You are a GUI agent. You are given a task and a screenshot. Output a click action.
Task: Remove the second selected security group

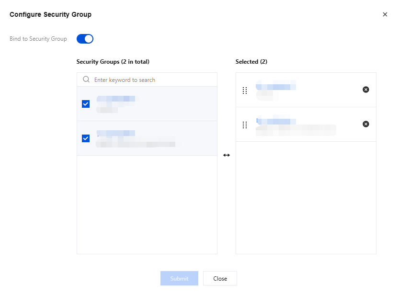366,124
